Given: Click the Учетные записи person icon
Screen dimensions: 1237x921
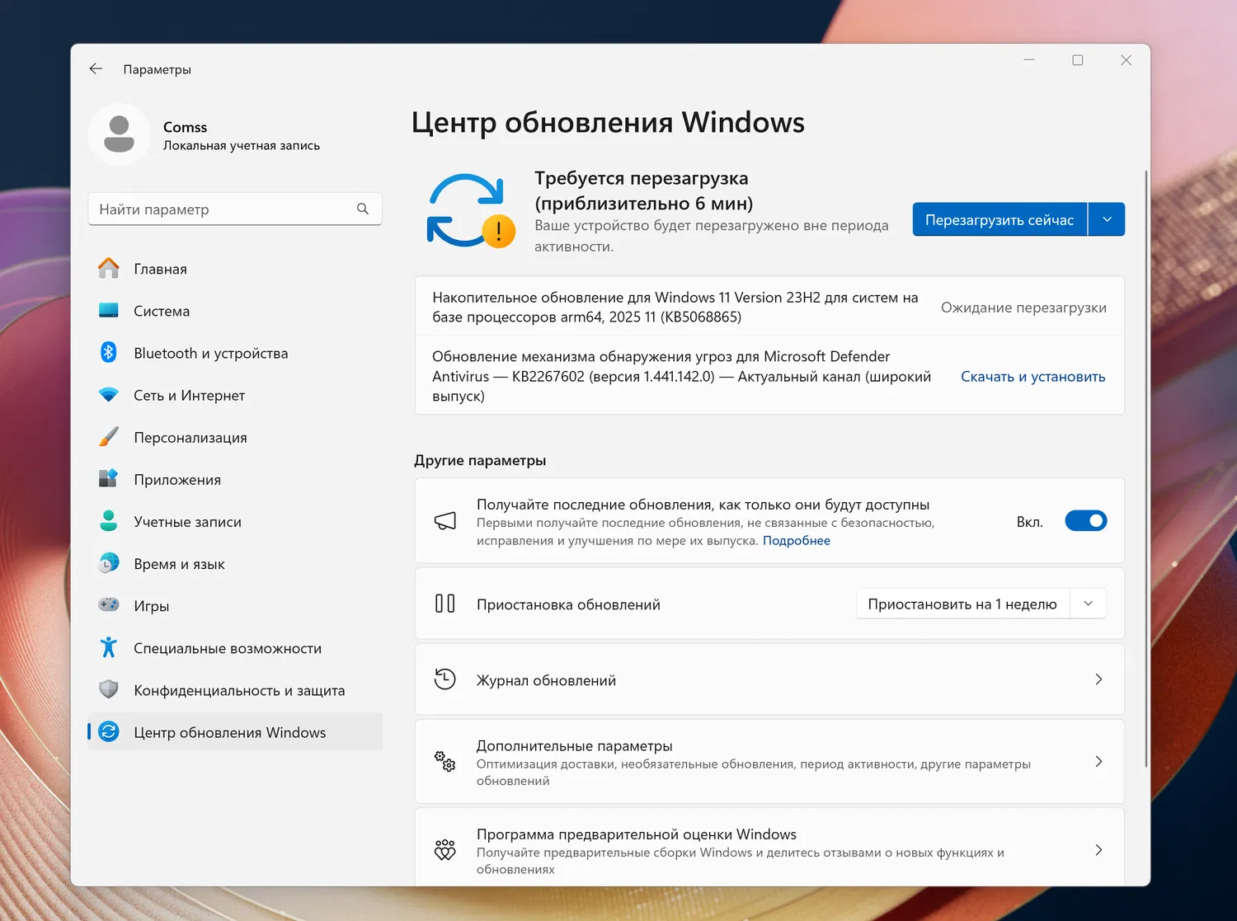Looking at the screenshot, I should [109, 521].
